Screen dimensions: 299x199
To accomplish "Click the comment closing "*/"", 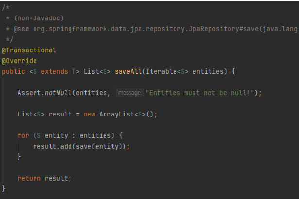I will click(x=9, y=40).
